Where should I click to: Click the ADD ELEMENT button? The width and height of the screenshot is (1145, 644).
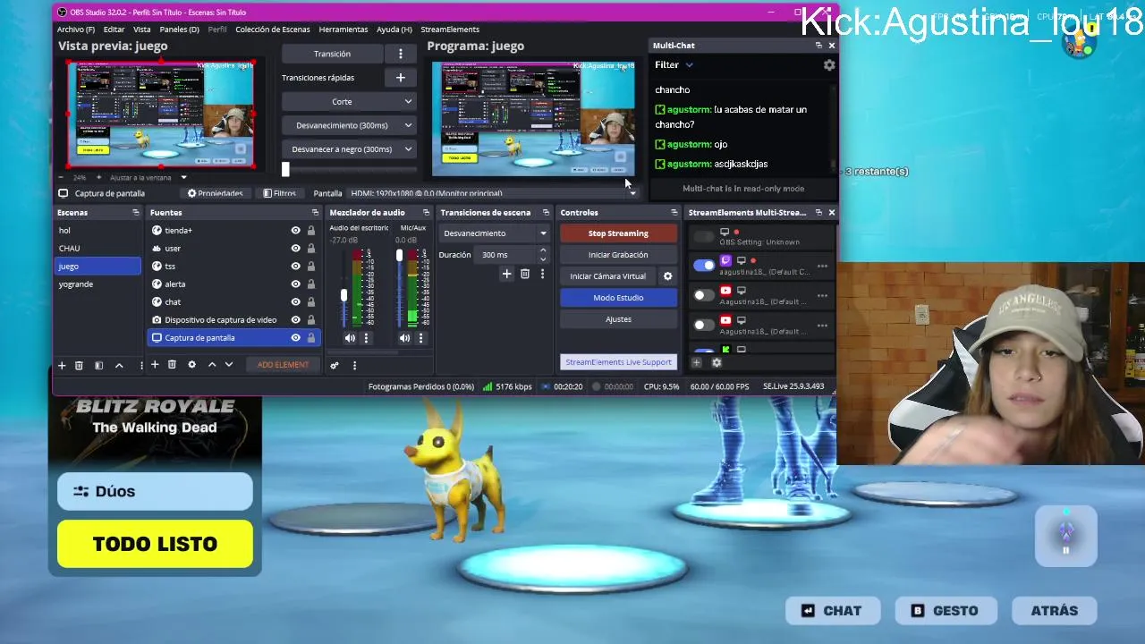pyautogui.click(x=283, y=365)
